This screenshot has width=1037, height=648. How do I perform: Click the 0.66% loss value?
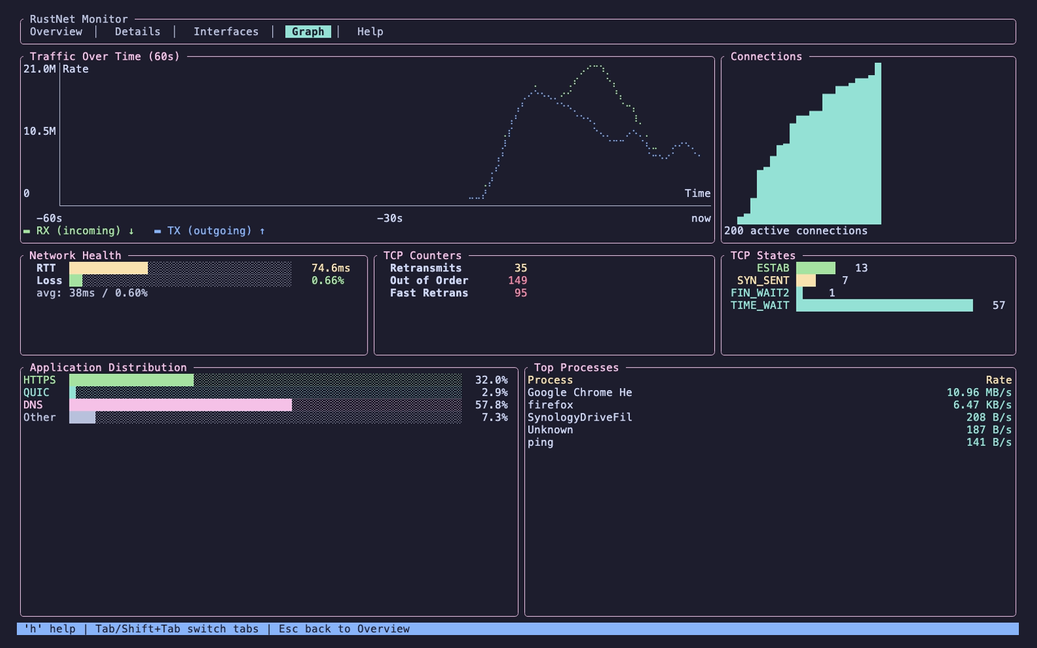coord(327,281)
